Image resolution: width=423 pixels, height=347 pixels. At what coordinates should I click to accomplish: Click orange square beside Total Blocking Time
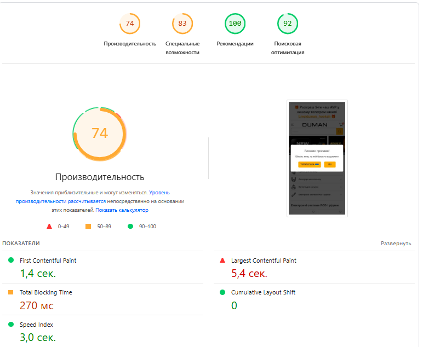(11, 292)
